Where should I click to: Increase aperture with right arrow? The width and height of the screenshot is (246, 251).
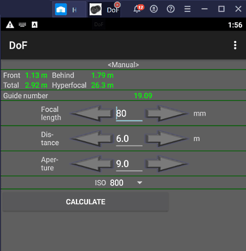pos(167,164)
